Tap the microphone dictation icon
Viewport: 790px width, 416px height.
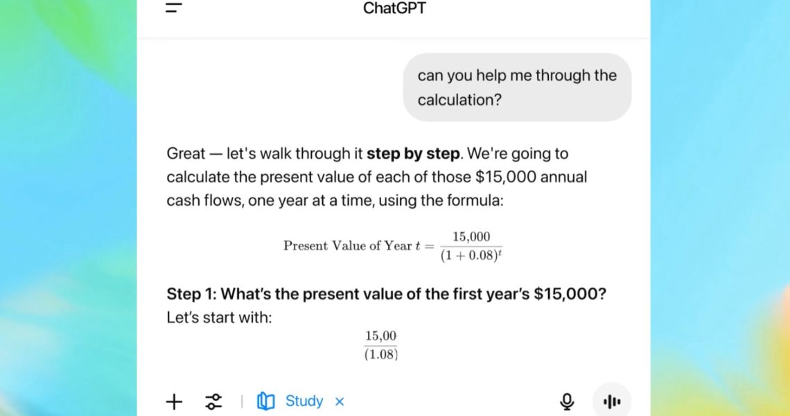click(x=568, y=401)
